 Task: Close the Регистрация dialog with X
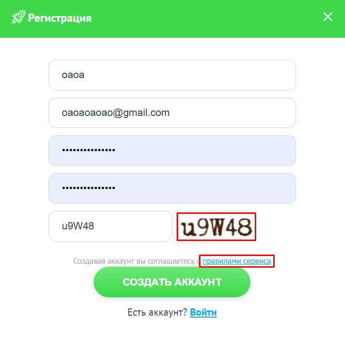click(328, 16)
